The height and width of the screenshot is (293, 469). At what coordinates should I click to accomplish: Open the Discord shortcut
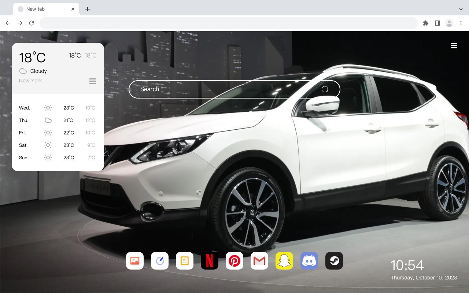tap(309, 261)
